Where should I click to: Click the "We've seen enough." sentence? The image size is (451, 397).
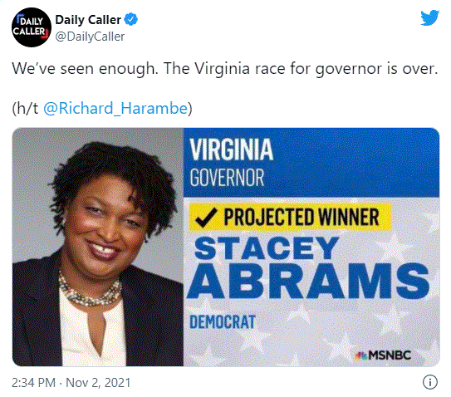point(86,69)
